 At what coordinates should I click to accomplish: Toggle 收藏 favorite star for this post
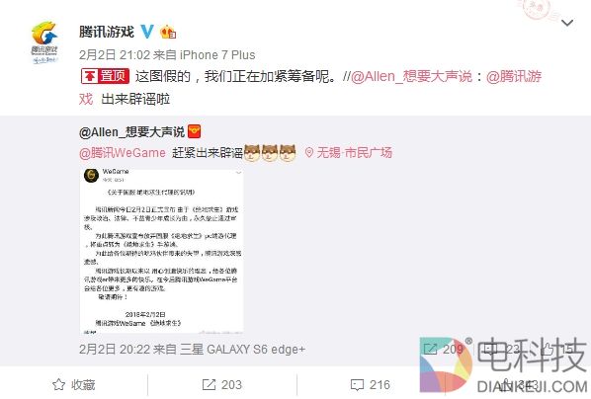pos(74,385)
